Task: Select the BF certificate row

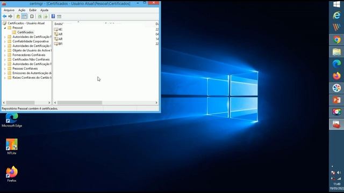Action: pyautogui.click(x=106, y=44)
